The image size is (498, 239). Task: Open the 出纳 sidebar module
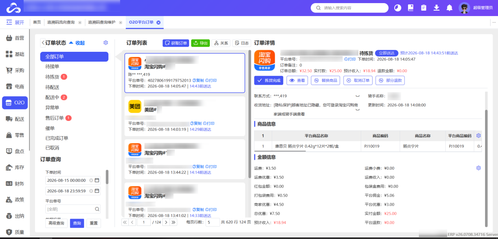15,216
